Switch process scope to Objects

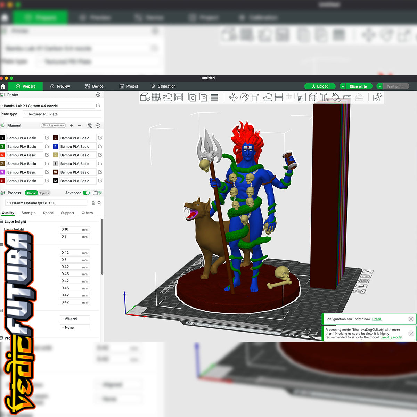pos(44,193)
